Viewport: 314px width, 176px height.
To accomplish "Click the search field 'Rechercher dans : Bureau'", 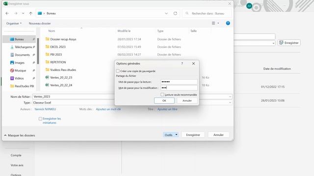I will point(207,13).
